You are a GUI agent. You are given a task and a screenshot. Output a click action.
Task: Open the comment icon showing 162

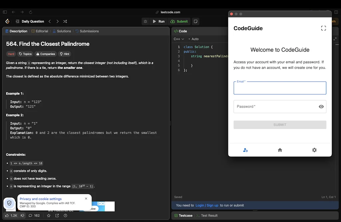[32, 215]
